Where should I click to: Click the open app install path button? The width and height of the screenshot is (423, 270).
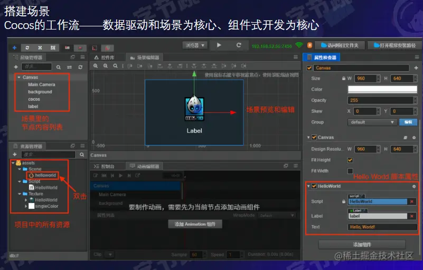[x=394, y=45]
